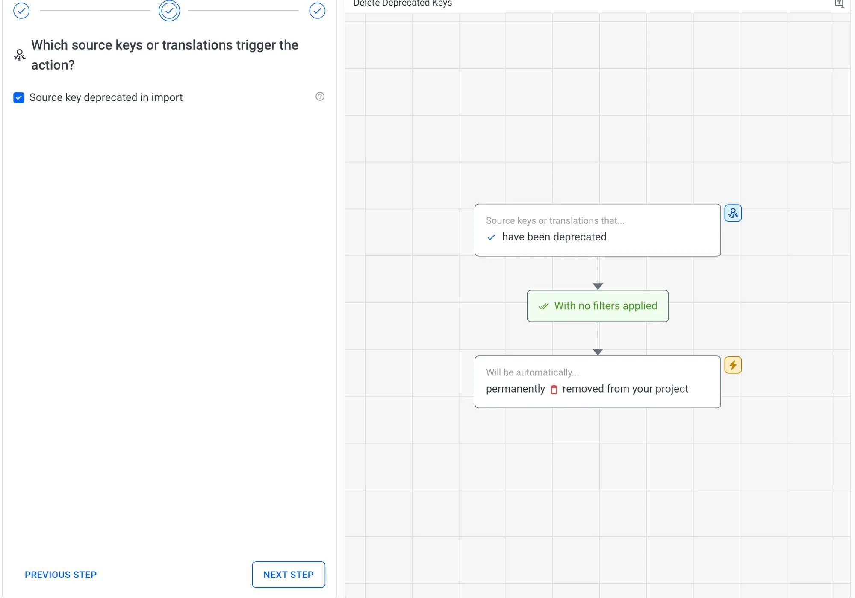855x598 pixels.
Task: Click the first step circle in stepper
Action: [x=21, y=11]
